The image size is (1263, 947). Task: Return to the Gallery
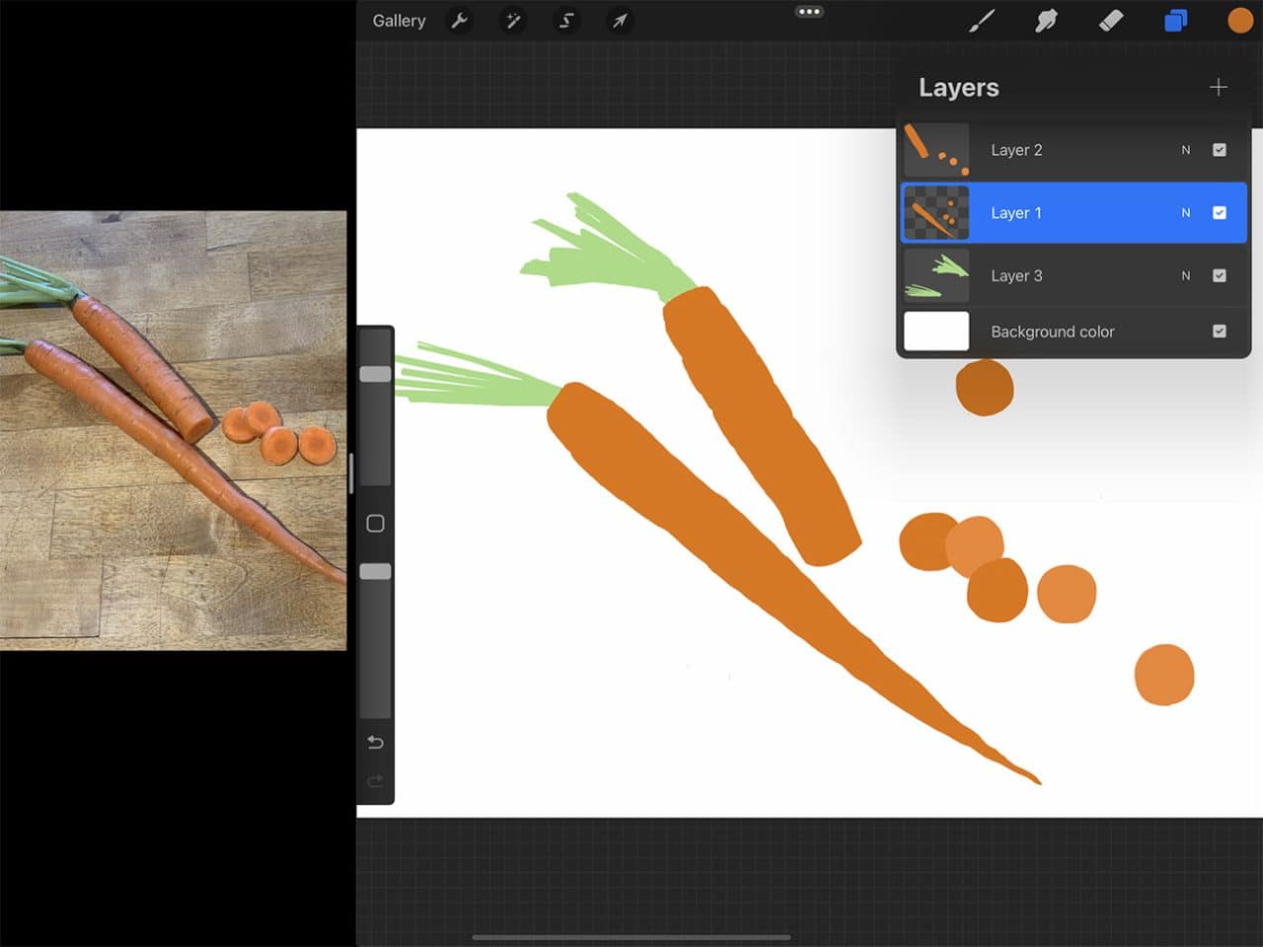[x=399, y=20]
